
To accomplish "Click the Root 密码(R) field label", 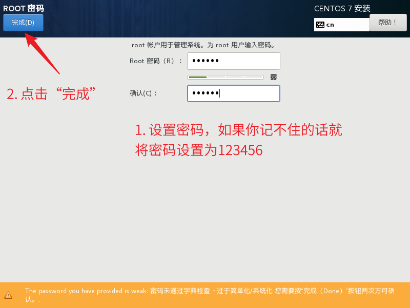I will (x=156, y=61).
